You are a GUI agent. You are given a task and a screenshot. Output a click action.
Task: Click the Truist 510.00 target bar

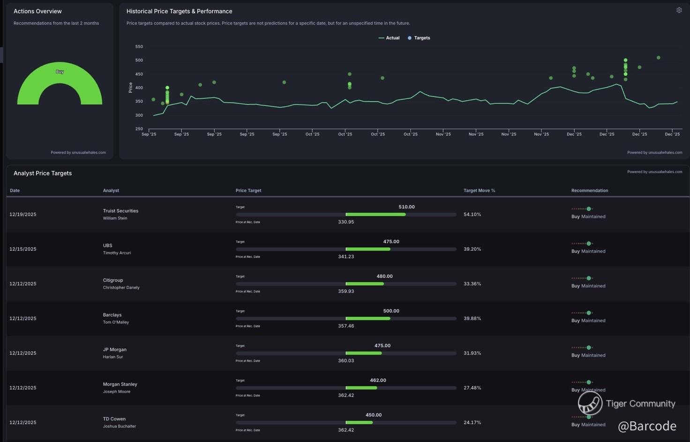[x=375, y=215]
